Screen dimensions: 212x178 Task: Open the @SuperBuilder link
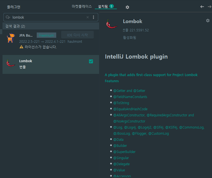click(x=124, y=152)
